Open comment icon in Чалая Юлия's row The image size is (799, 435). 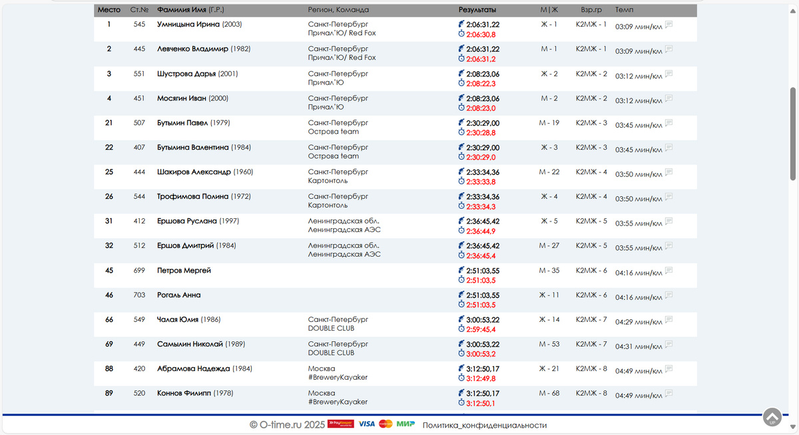tap(668, 320)
